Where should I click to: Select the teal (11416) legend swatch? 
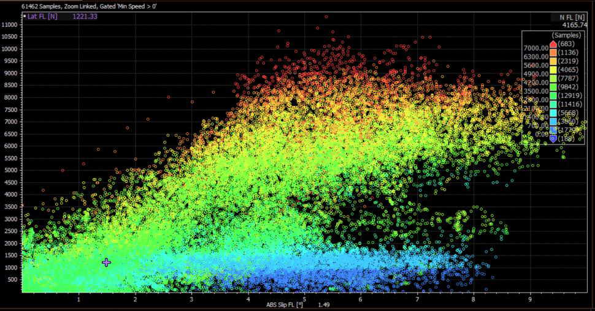[553, 104]
